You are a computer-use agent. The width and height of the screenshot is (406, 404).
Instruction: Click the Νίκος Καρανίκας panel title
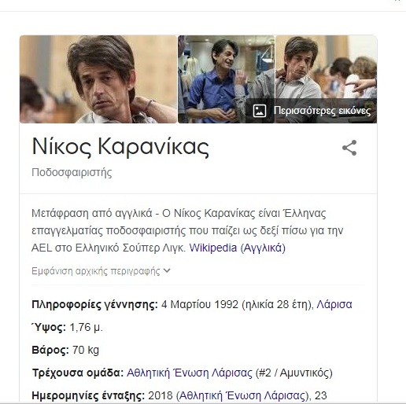coord(120,147)
